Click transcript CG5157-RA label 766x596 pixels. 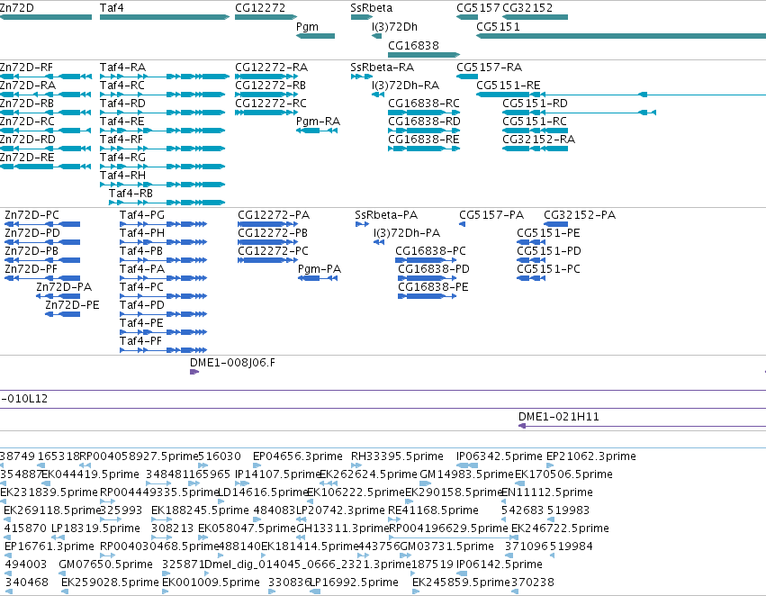[489, 68]
